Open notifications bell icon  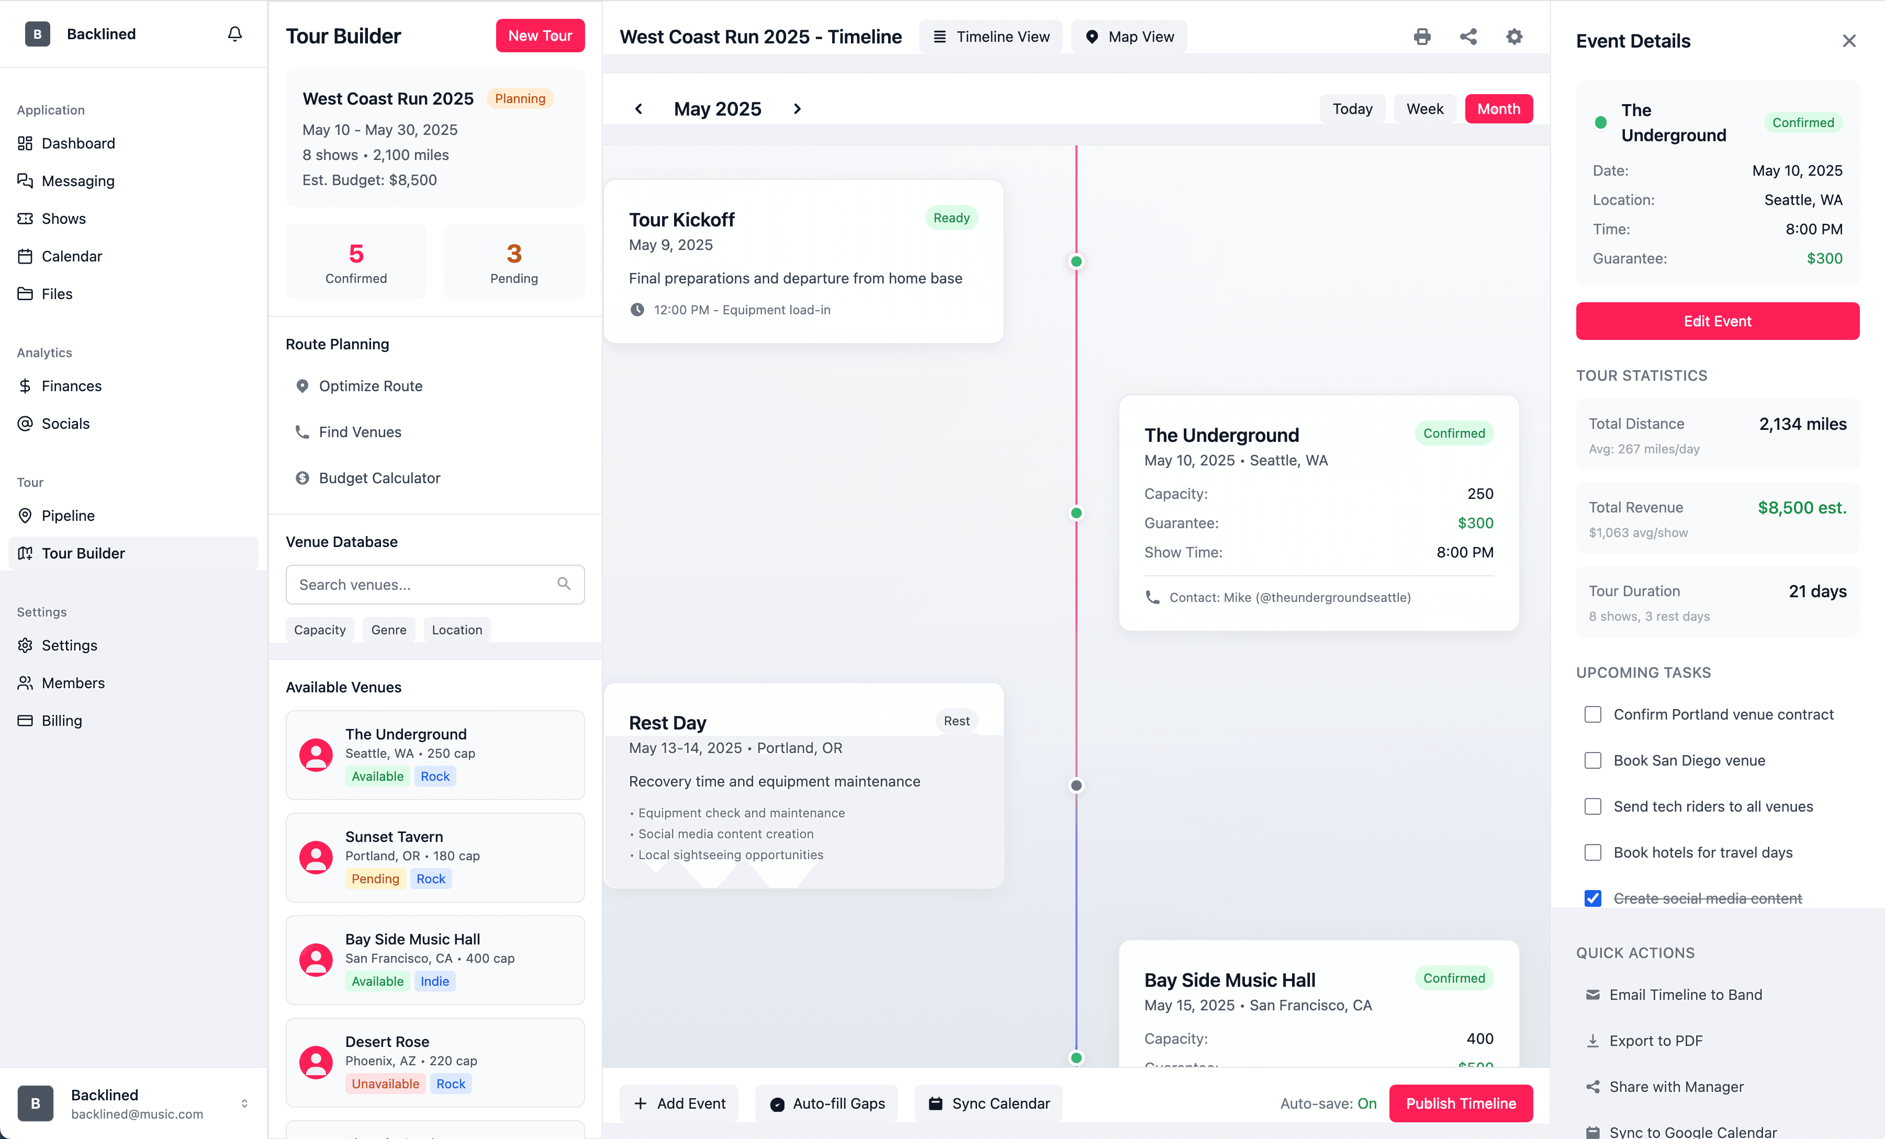coord(235,33)
